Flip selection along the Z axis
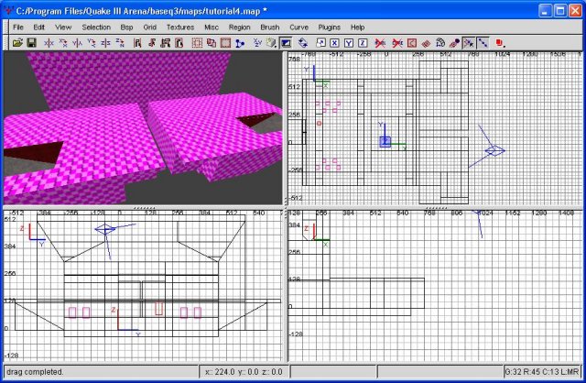Screen dimensions: 586x383 click(106, 43)
